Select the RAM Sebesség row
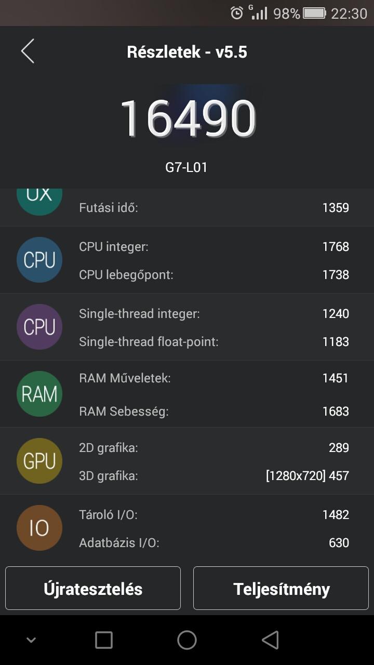The height and width of the screenshot is (665, 374). (214, 411)
